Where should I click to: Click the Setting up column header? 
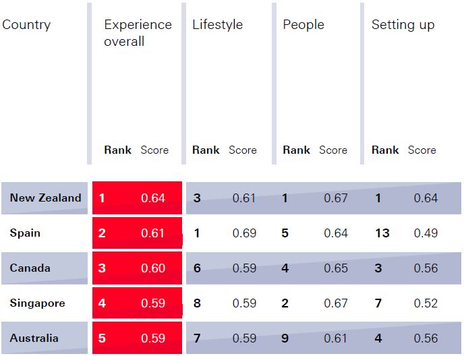(403, 25)
